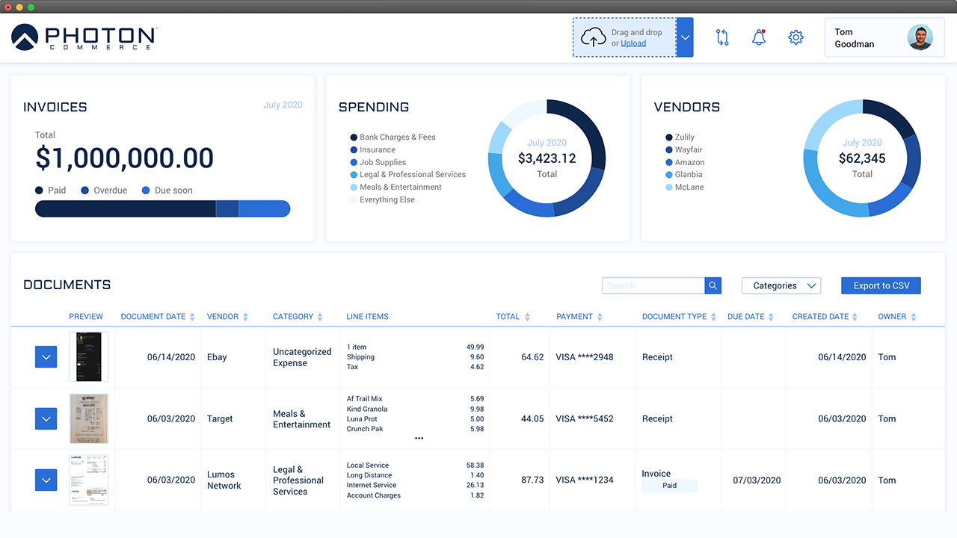
Task: Sort by Total column arrows
Action: pyautogui.click(x=527, y=317)
